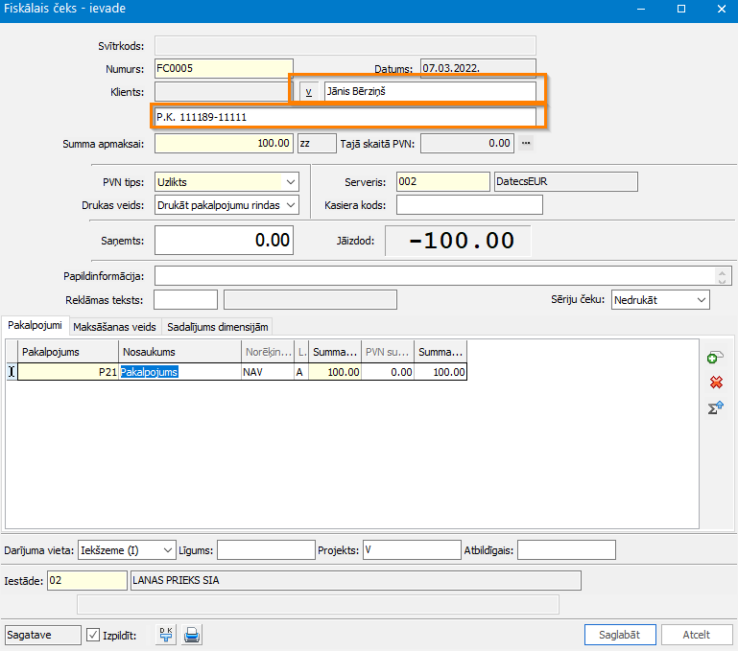
Task: Expand the Drukas veids dropdown
Action: pyautogui.click(x=290, y=204)
